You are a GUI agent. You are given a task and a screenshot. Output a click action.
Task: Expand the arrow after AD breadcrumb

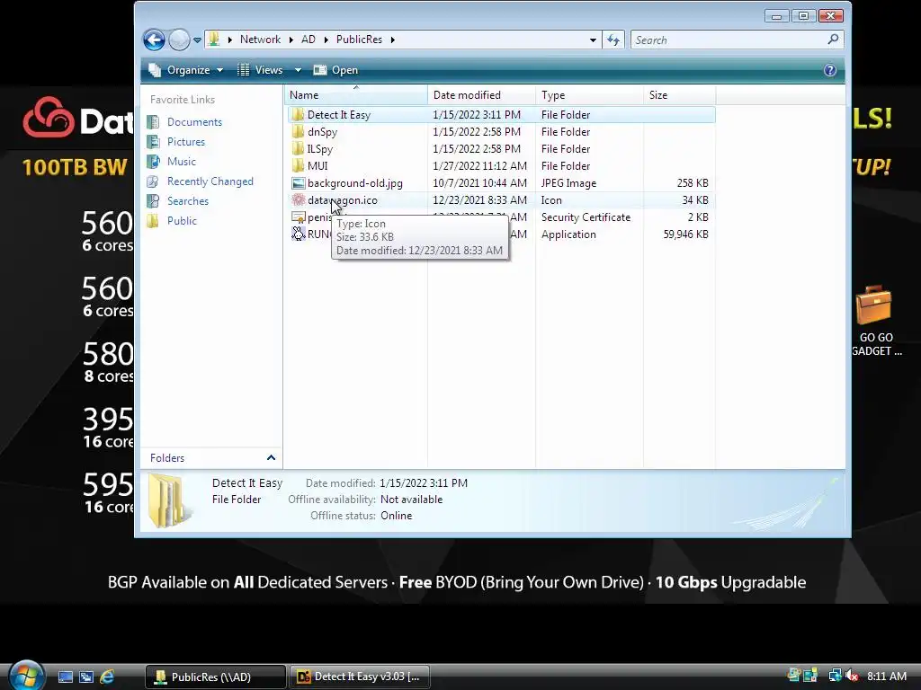coord(326,40)
